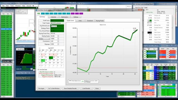Screen dimensions: 178x100
Task: Click the Save Detailed Results button
Action: pos(70,88)
